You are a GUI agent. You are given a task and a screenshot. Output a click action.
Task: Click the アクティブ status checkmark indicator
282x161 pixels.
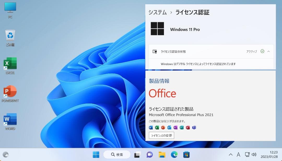click(262, 51)
